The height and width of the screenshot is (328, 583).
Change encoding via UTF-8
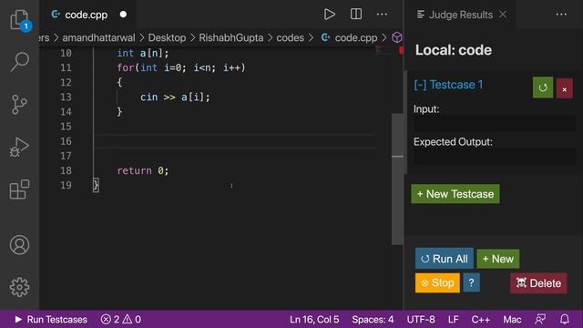pyautogui.click(x=421, y=320)
